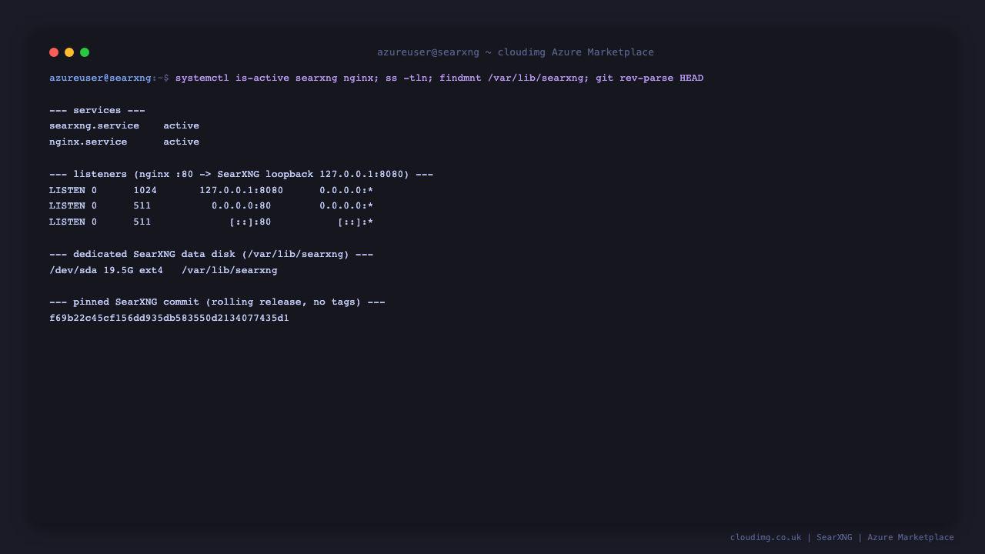This screenshot has width=985, height=554.
Task: Click the 'findmnt /var/lib/searxng;' command segment
Action: coord(514,78)
